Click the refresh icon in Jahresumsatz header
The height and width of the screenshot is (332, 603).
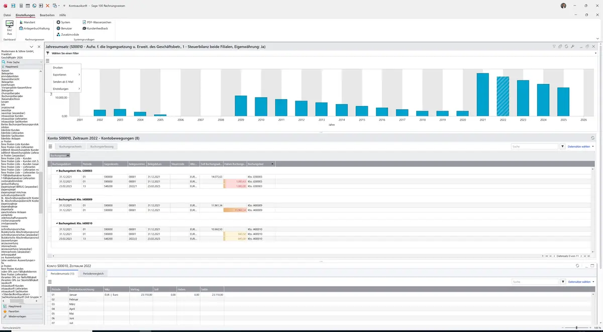[x=566, y=46]
